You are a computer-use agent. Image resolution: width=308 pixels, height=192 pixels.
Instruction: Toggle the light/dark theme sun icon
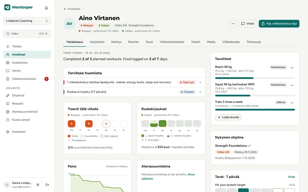(x=38, y=185)
